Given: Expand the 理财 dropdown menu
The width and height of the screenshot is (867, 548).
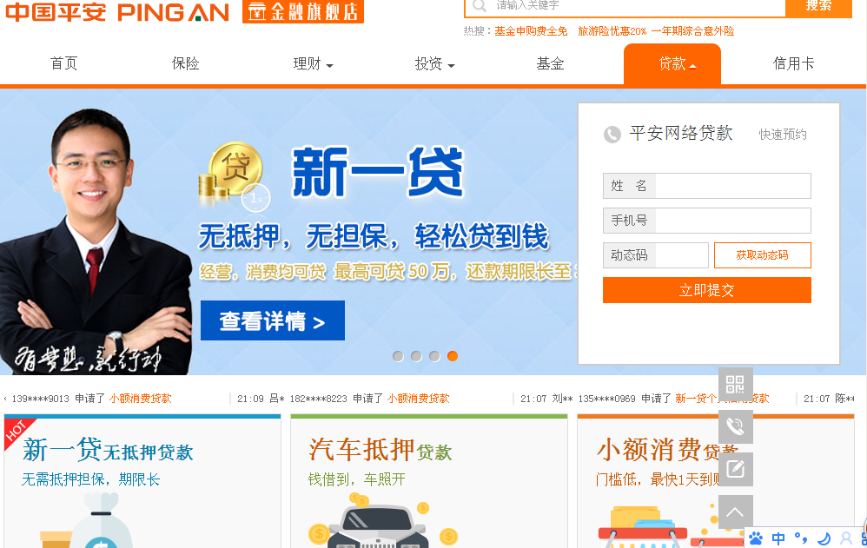Looking at the screenshot, I should click(313, 64).
